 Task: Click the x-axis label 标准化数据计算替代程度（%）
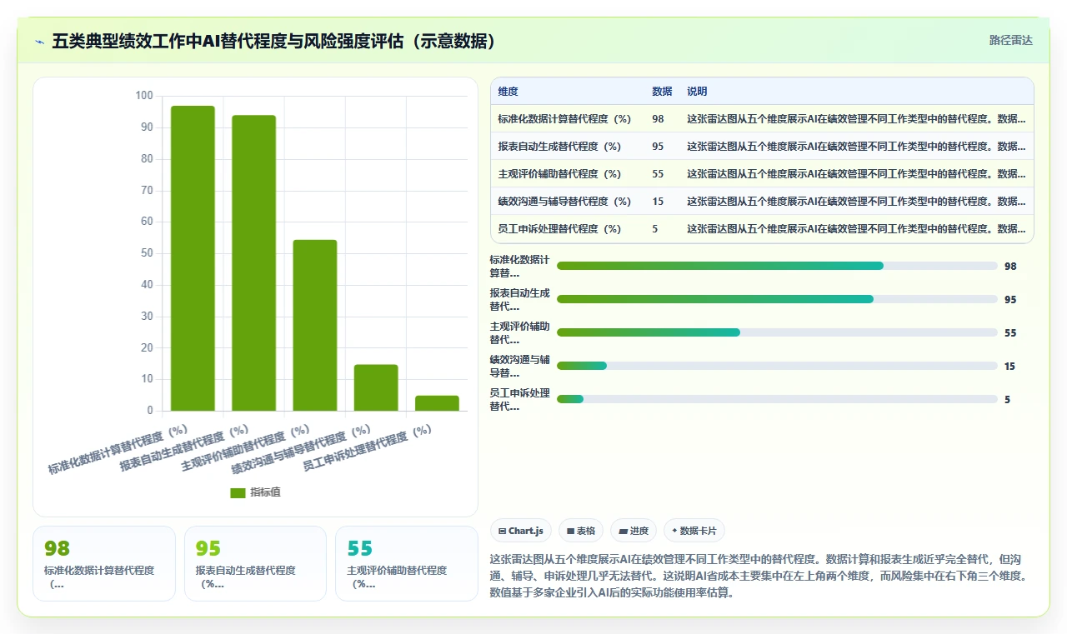click(x=118, y=450)
